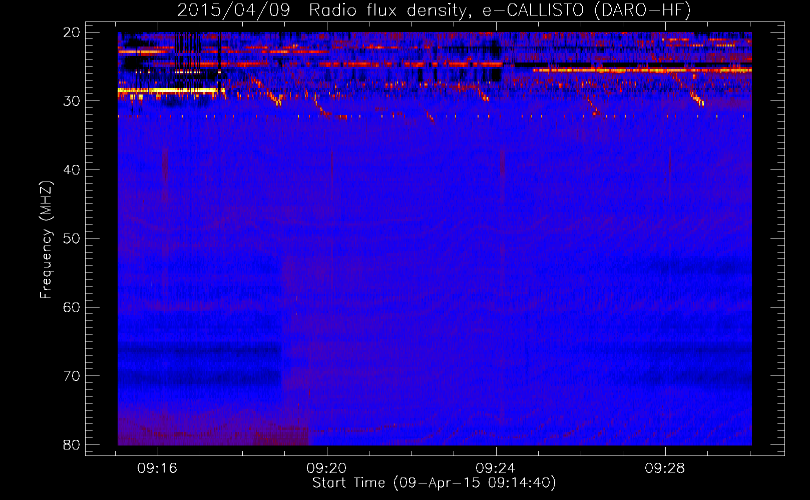Click the 20 frequency tick label
Viewport: 810px width, 500px height.
(x=72, y=32)
